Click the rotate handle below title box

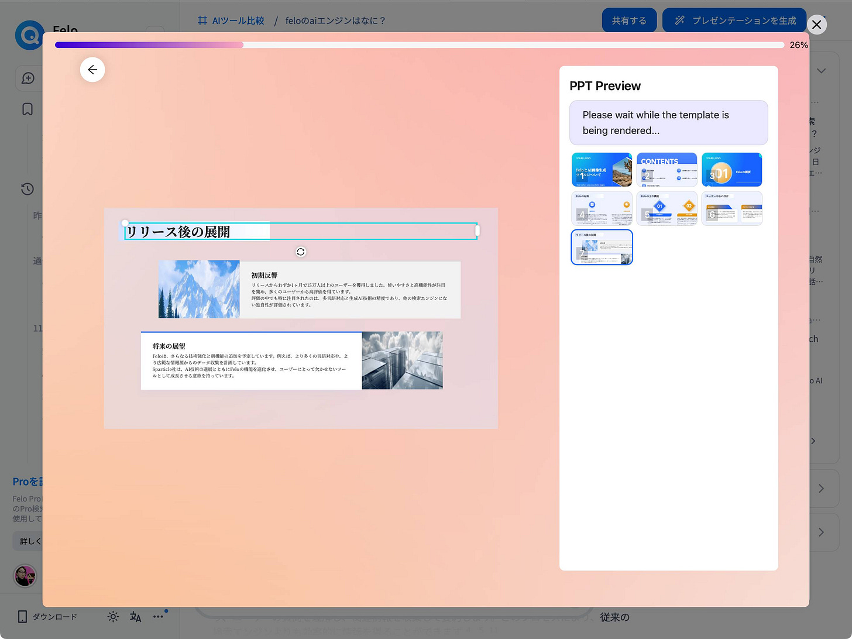[301, 252]
